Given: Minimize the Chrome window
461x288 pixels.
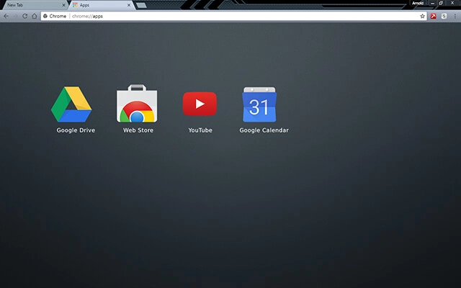Looking at the screenshot, I should [432, 3].
